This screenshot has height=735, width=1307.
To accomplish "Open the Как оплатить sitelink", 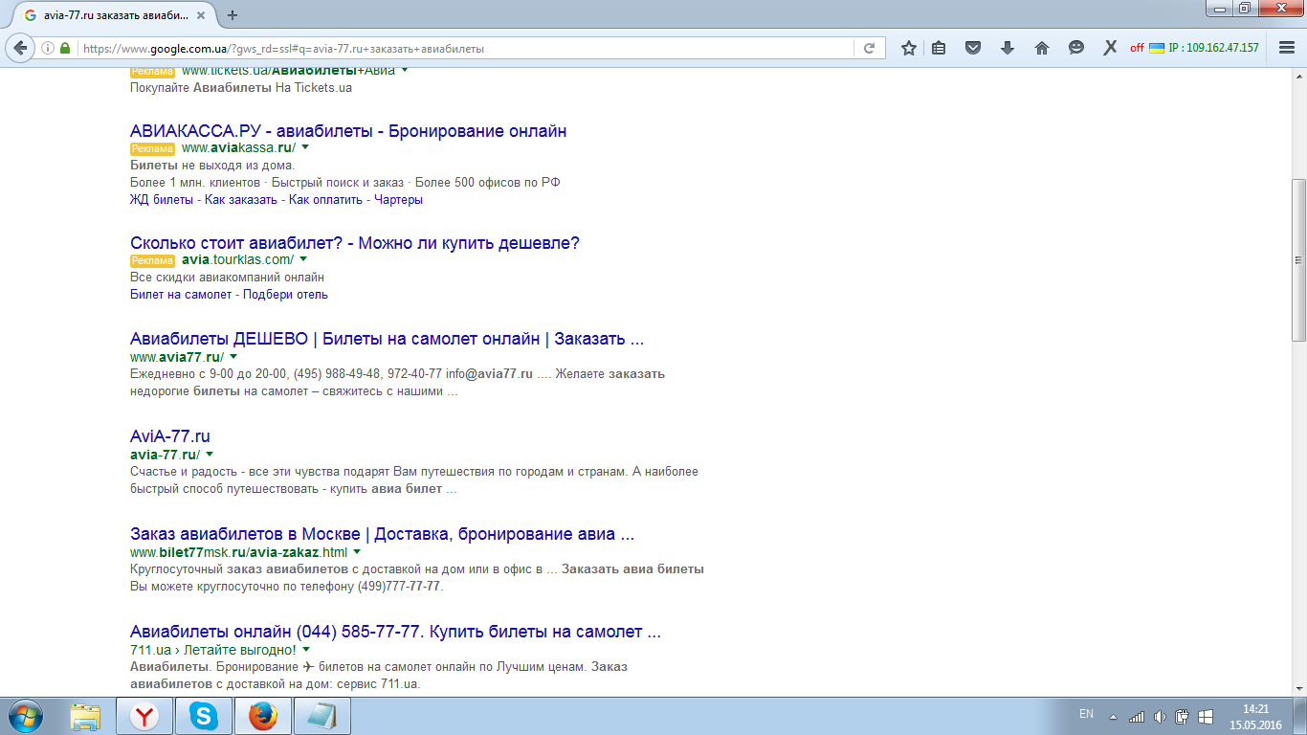I will click(325, 200).
